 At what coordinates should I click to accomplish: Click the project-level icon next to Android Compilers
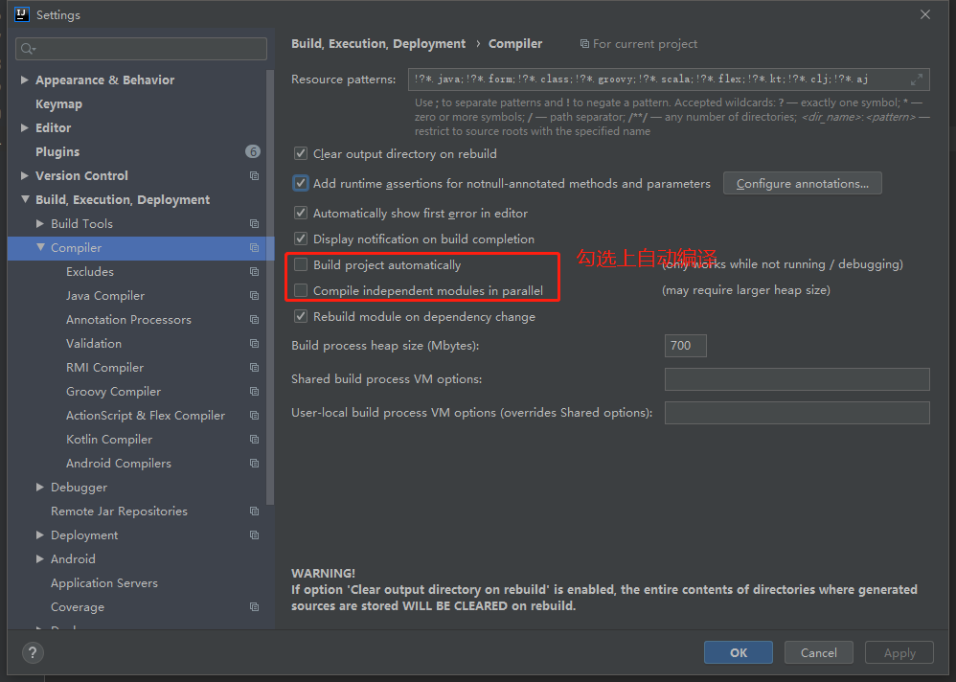point(254,464)
